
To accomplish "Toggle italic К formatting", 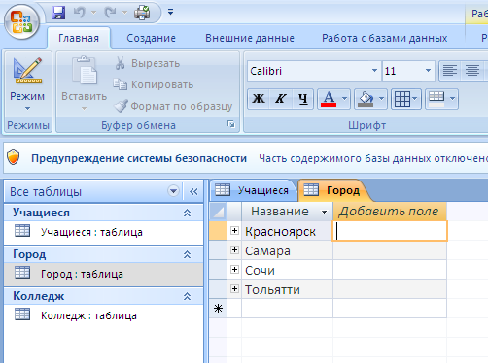I will [281, 99].
